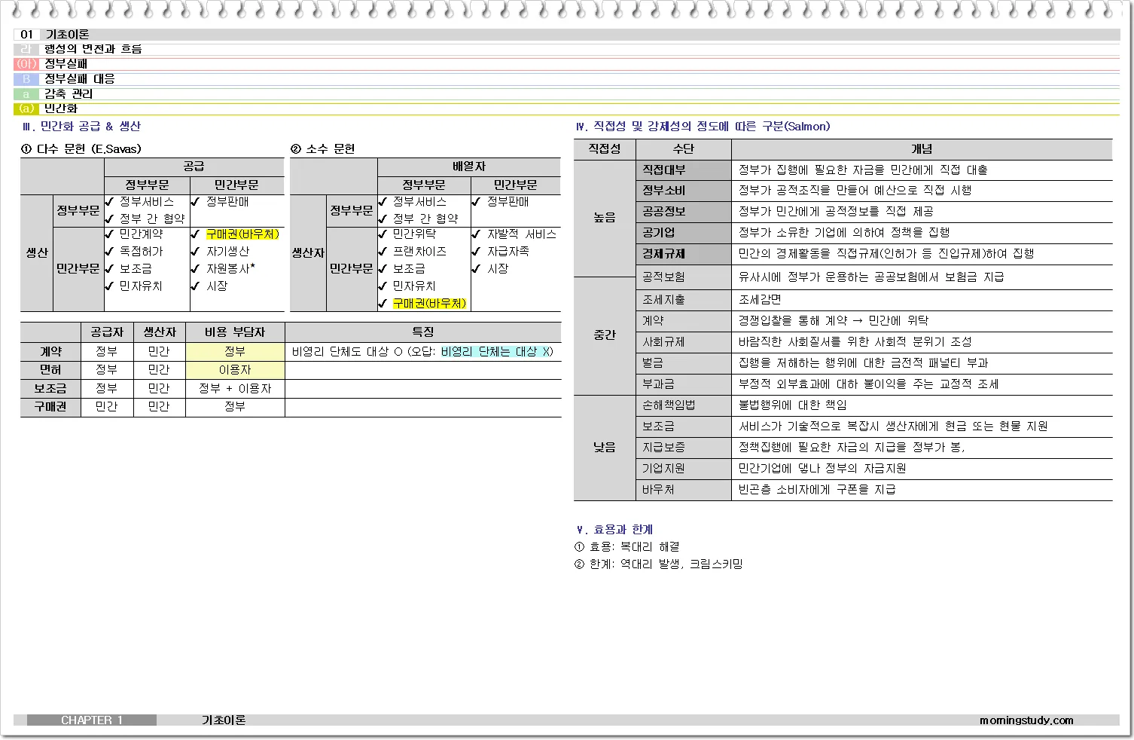Select '배열자' column header
This screenshot has height=740, width=1134.
tap(468, 167)
